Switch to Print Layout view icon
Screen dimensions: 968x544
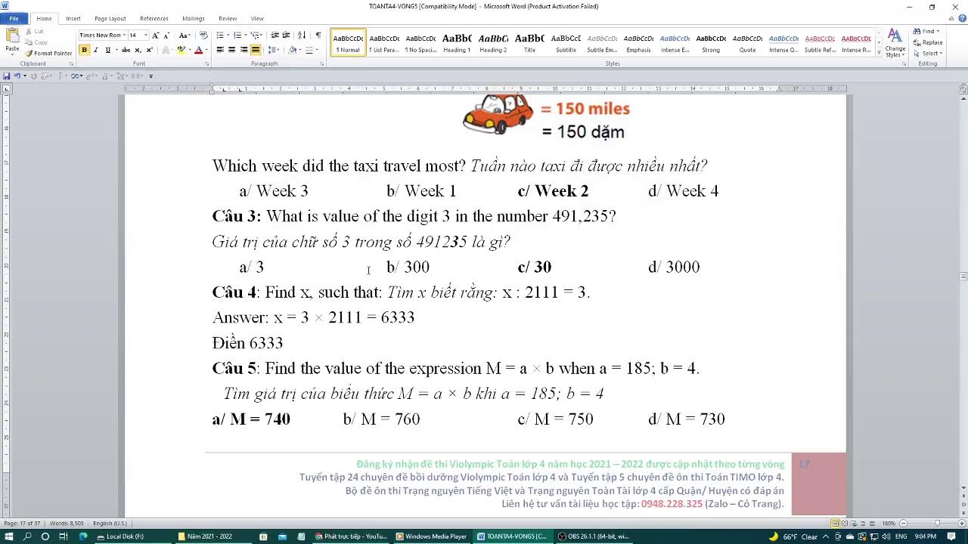(x=835, y=523)
